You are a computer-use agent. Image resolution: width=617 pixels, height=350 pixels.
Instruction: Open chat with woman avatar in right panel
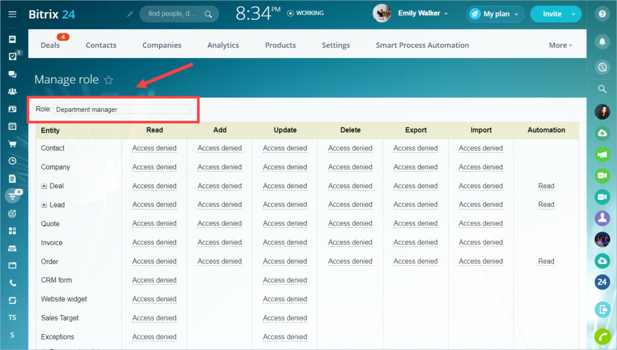coord(602,112)
